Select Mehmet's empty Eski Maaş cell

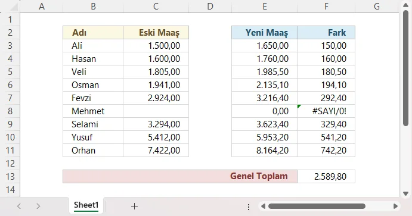tap(156, 111)
